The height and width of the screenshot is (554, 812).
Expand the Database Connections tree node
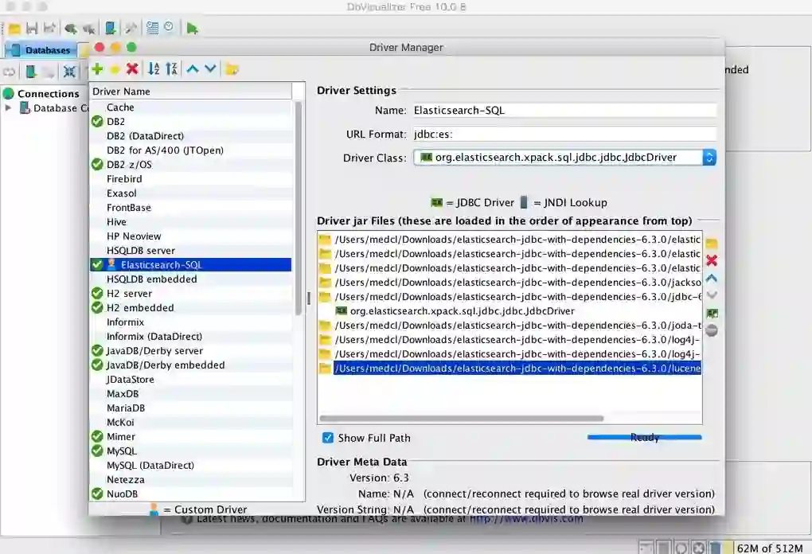9,108
